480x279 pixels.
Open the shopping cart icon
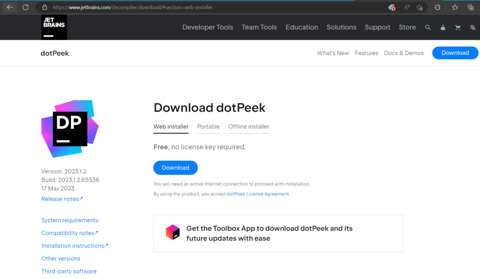(457, 28)
